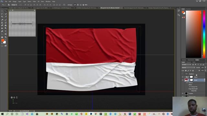
Task: Toggle the Auto-Select checkbox in options bar
Action: click(x=9, y=5)
